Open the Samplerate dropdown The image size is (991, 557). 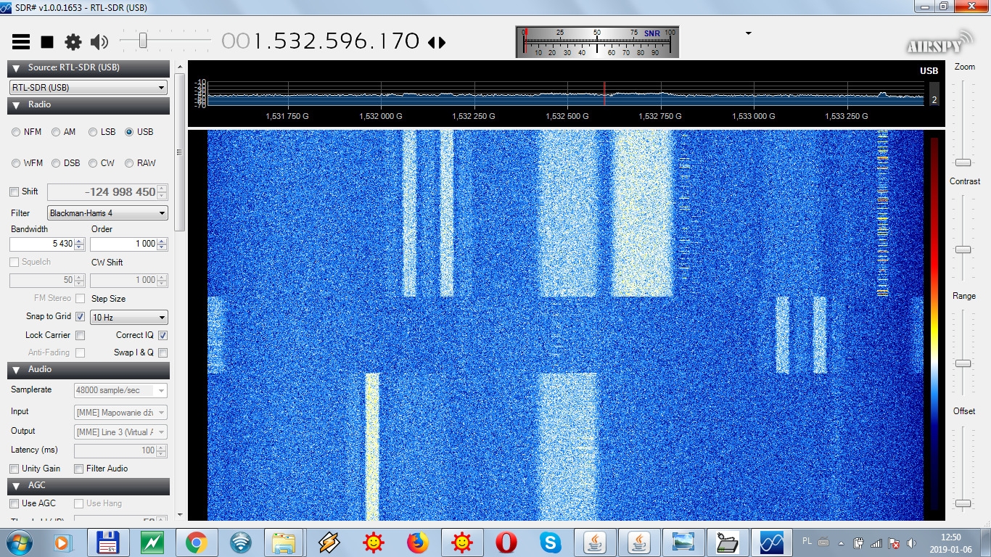click(120, 390)
